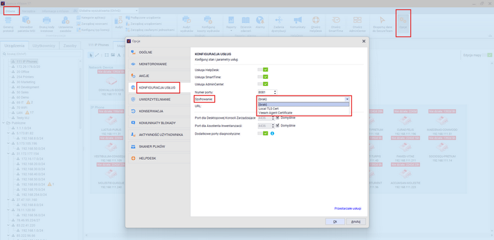This screenshot has width=494, height=240.
Task: Choose (brak) in Szyfrowanie list
Action: tap(304, 105)
